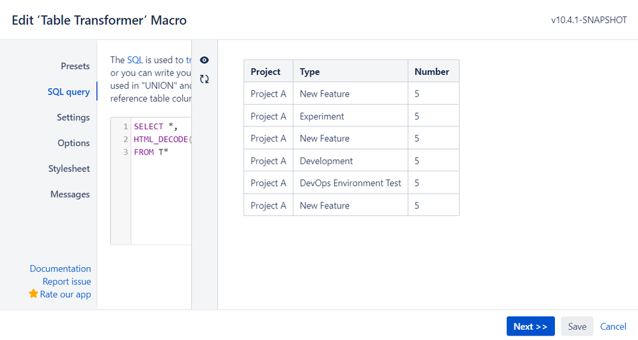The height and width of the screenshot is (340, 638).
Task: Open the Messages tab
Action: pos(70,194)
